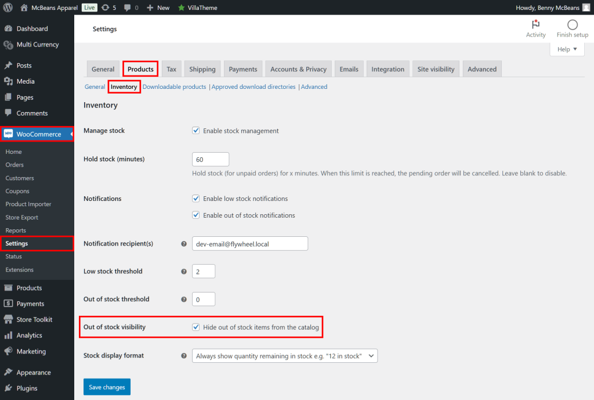Open the Stock display format dropdown

tap(285, 355)
